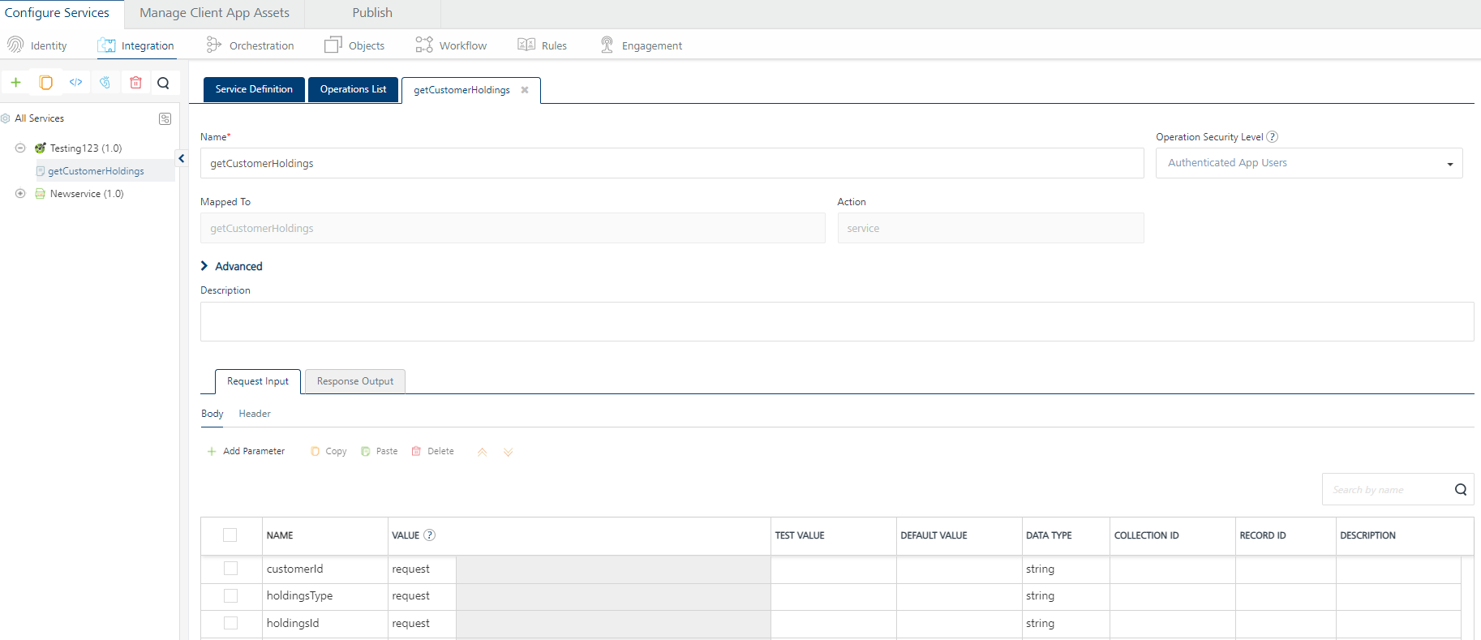Open the Orchestration tab
1481x640 pixels.
(250, 45)
